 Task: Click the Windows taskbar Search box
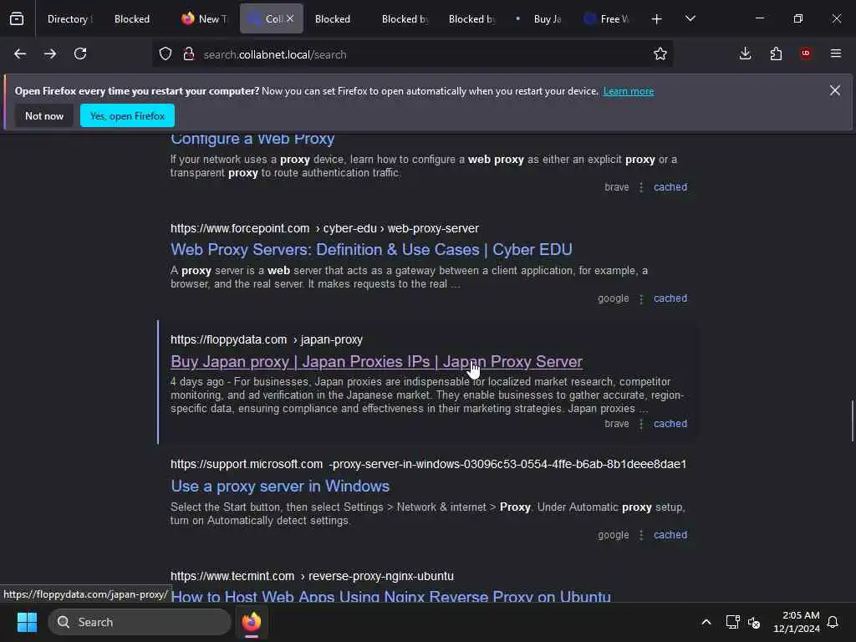[140, 622]
